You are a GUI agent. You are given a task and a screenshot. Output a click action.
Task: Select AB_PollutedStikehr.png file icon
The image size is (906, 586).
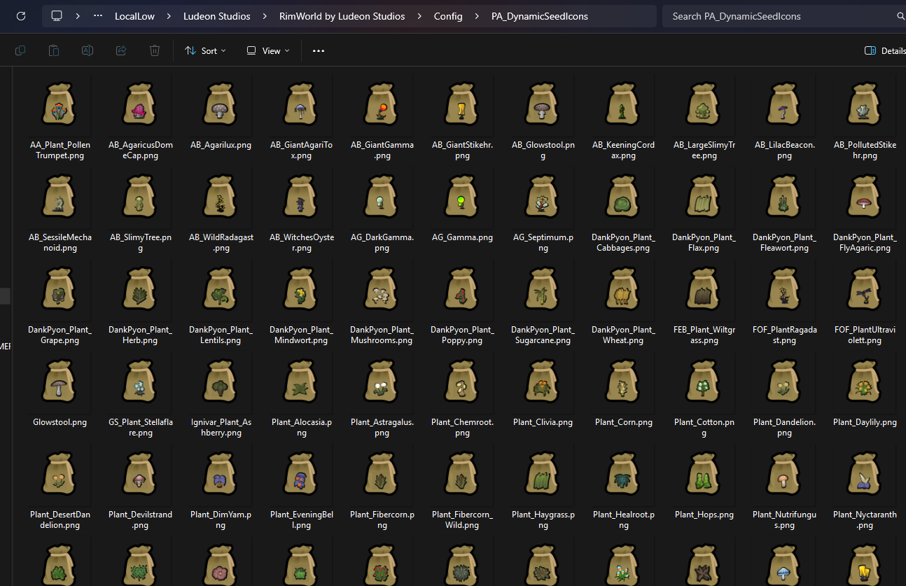click(865, 104)
